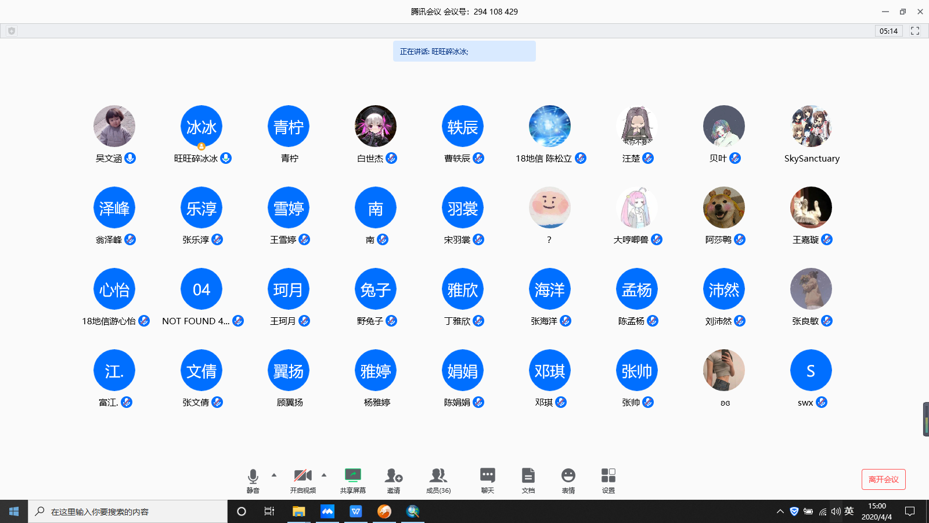
Task: Open Tencent Meeting in the taskbar
Action: coord(327,511)
